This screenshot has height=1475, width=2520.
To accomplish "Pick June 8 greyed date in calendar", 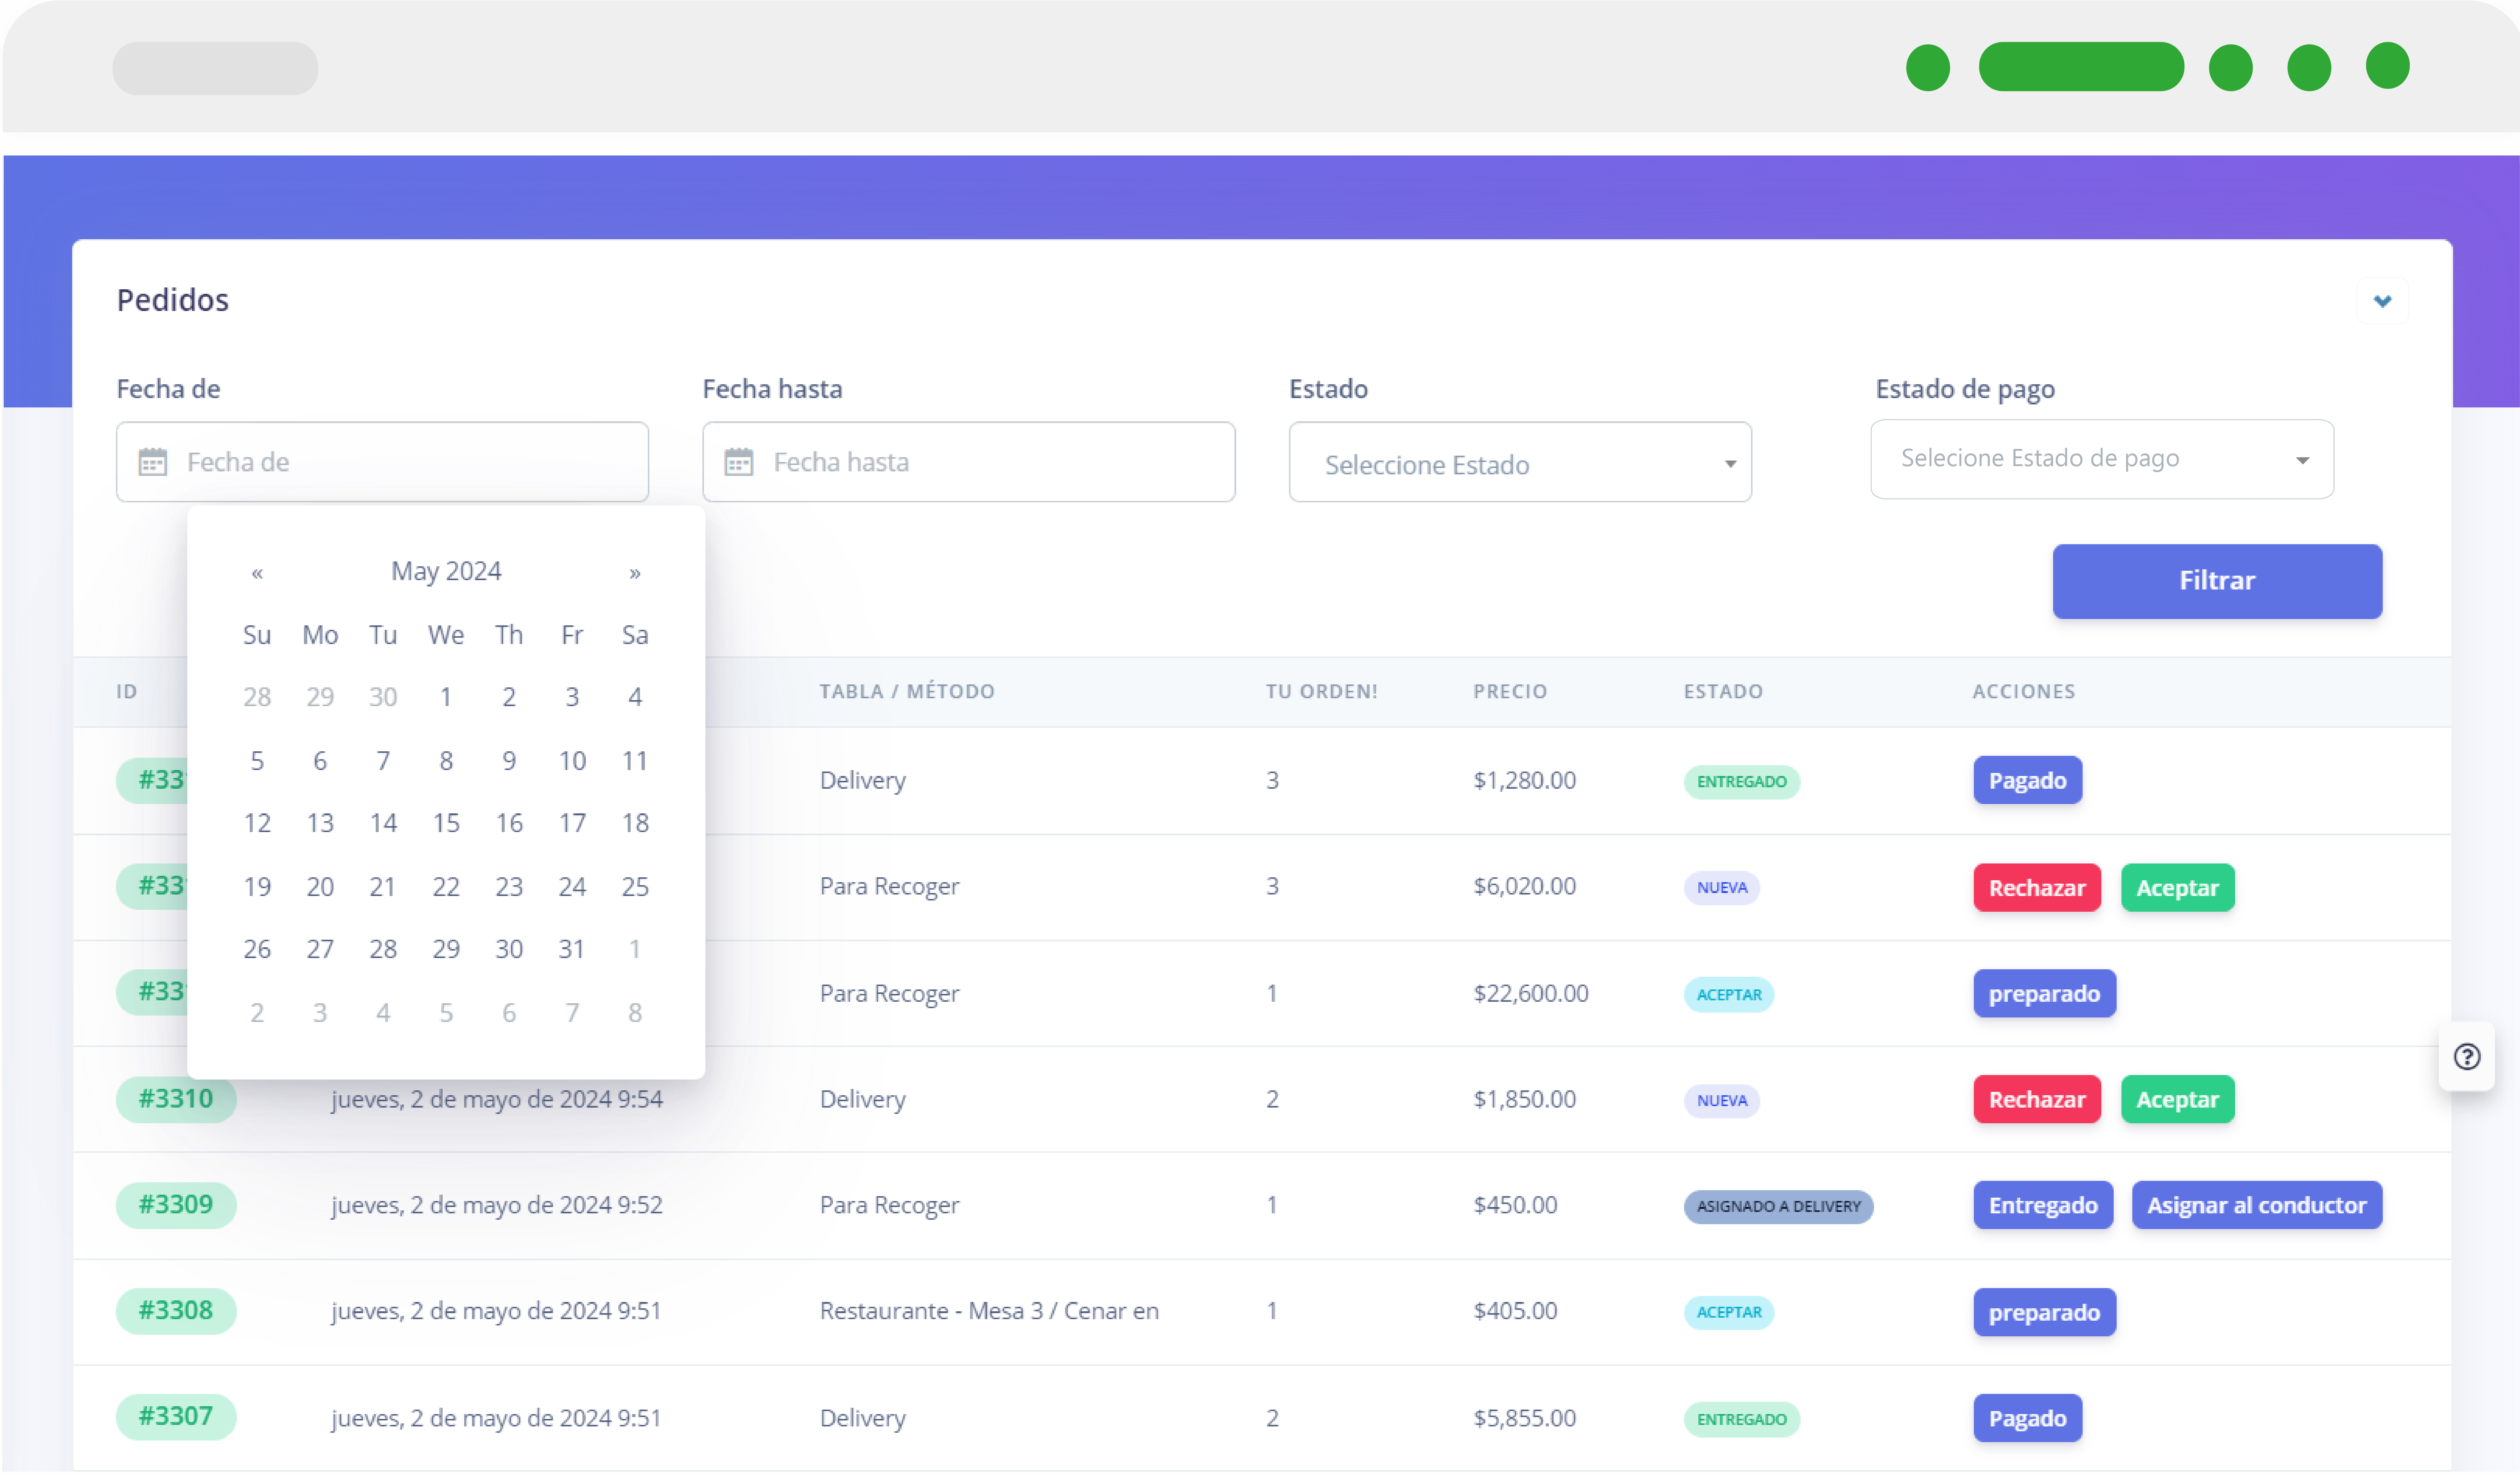I will tap(635, 1013).
